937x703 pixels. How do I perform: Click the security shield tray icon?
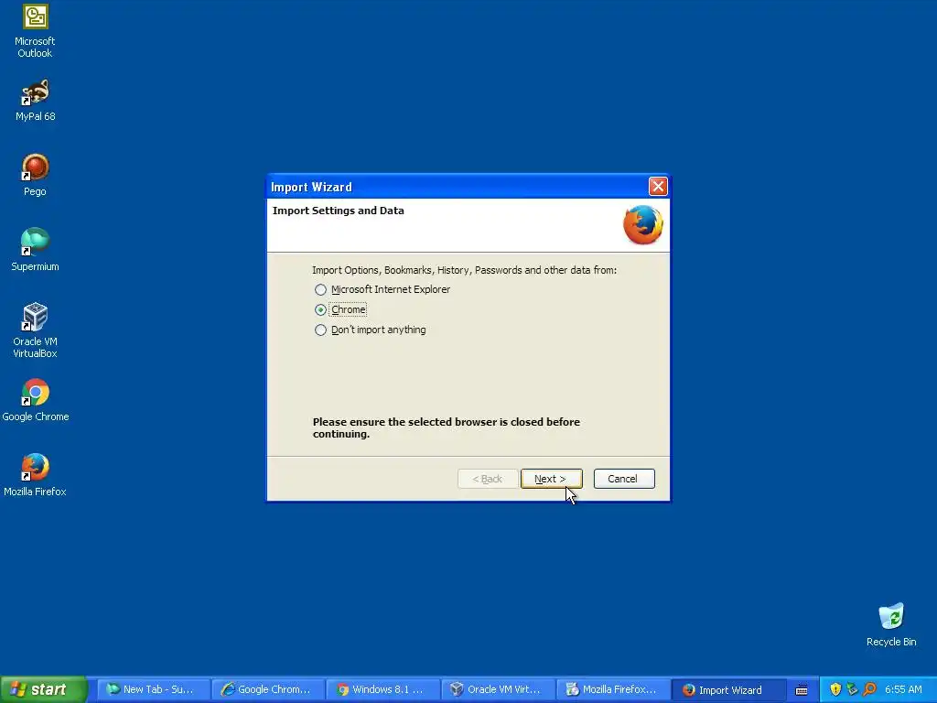(x=835, y=689)
